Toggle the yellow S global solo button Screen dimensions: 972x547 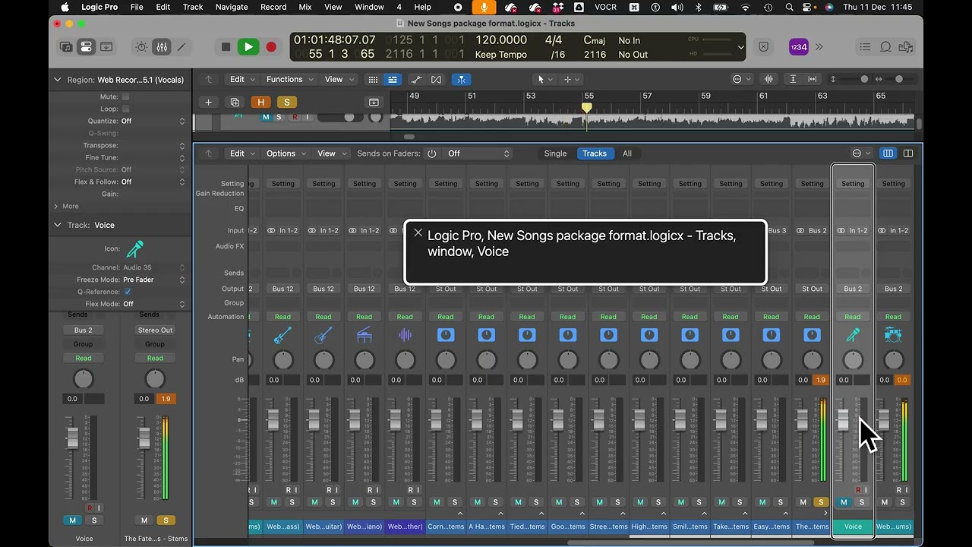(286, 102)
